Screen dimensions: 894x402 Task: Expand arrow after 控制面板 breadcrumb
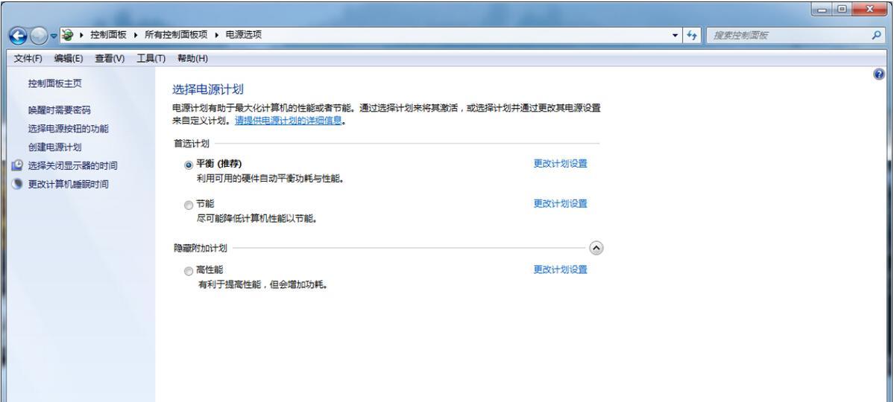click(x=136, y=35)
